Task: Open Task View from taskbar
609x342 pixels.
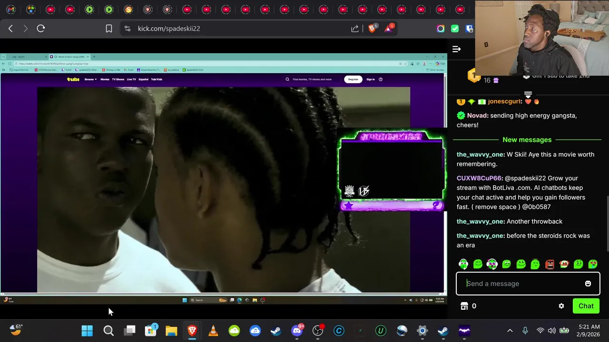Action: [x=129, y=331]
